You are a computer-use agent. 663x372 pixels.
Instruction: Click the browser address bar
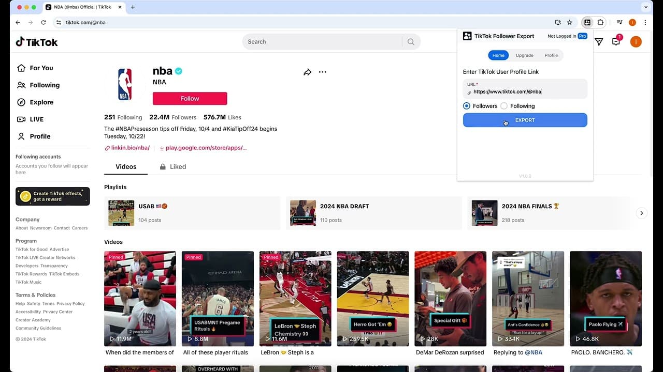tap(306, 23)
